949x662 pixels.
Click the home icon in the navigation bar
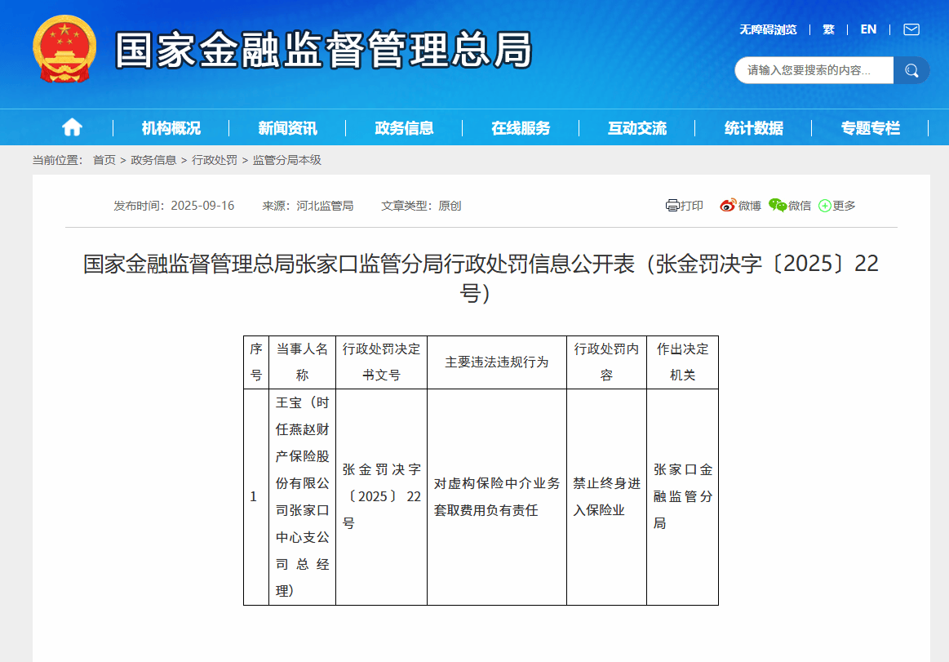pyautogui.click(x=72, y=127)
